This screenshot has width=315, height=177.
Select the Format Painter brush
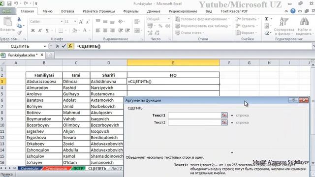[x=19, y=32]
